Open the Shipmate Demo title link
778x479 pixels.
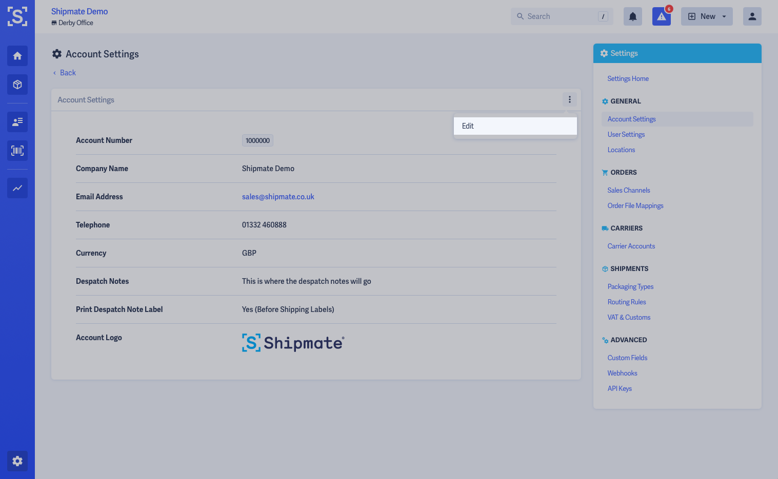[x=79, y=11]
